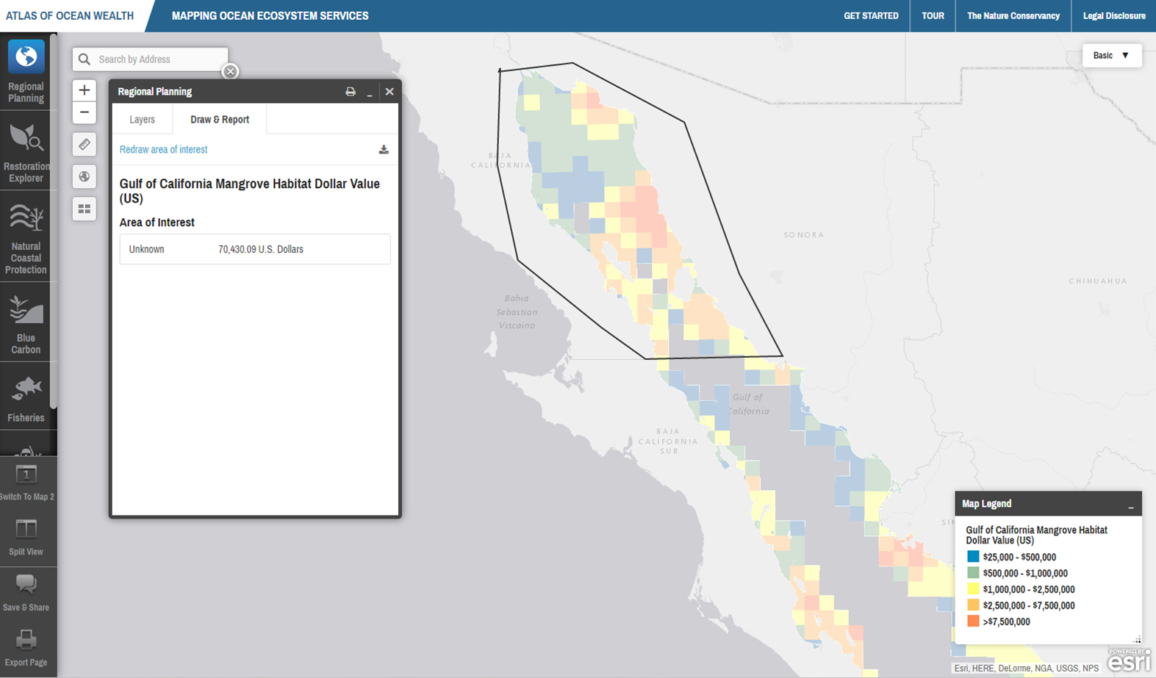Switch to Map 2
Screen dimensions: 1156x678
click(x=26, y=483)
